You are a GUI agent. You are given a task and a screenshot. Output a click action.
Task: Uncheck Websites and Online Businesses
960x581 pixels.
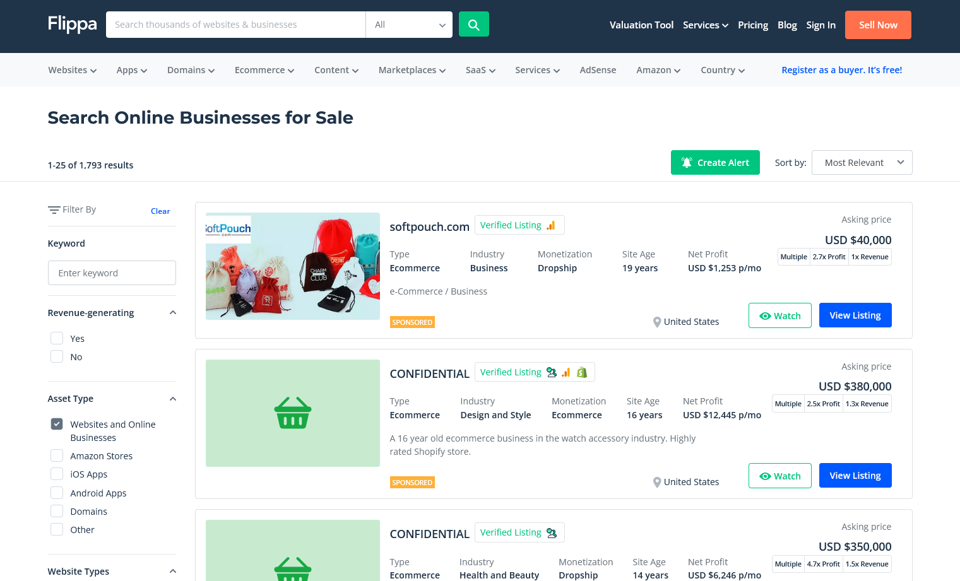pyautogui.click(x=57, y=424)
